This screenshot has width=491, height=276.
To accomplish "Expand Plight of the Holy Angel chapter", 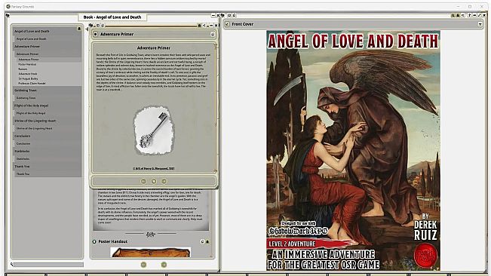I will [x=32, y=106].
